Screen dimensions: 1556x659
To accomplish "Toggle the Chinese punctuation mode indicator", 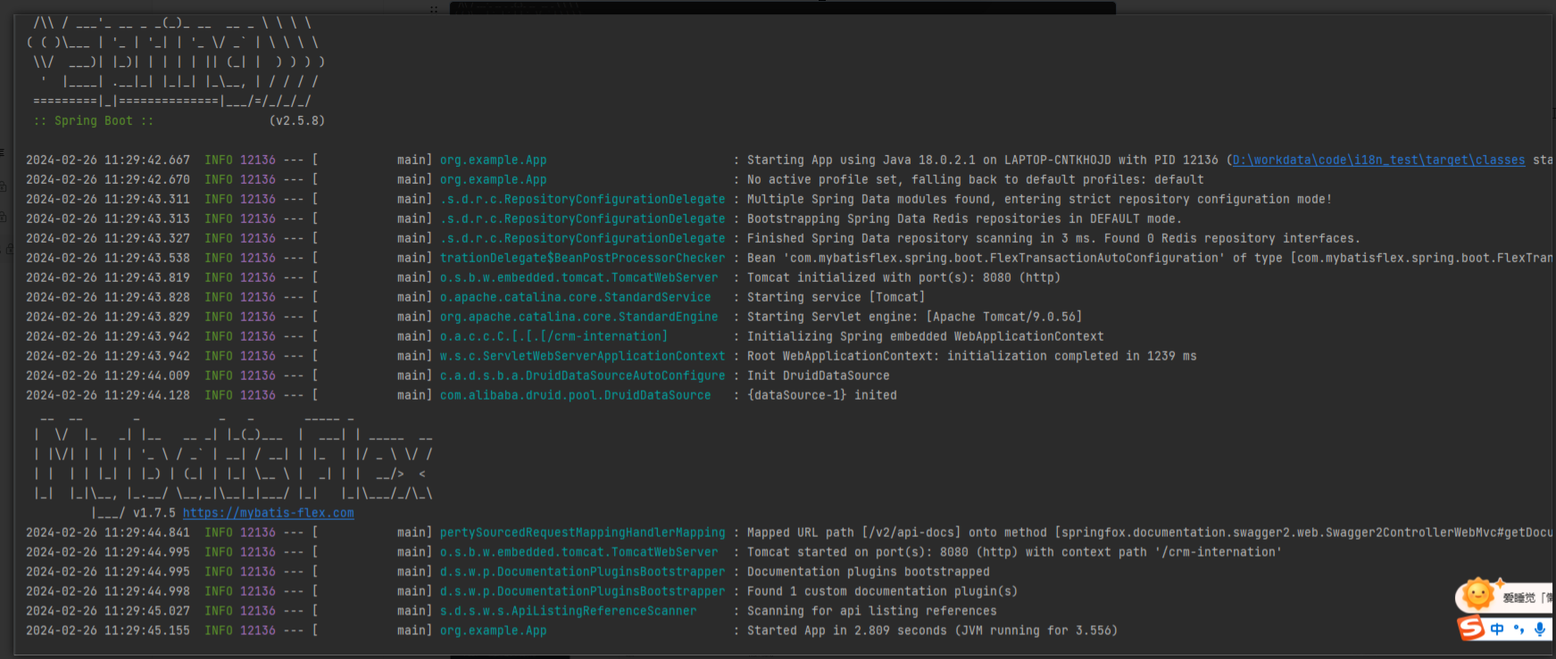I will click(1519, 629).
